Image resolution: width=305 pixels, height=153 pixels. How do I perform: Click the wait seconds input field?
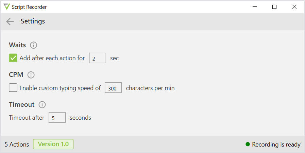click(x=98, y=58)
